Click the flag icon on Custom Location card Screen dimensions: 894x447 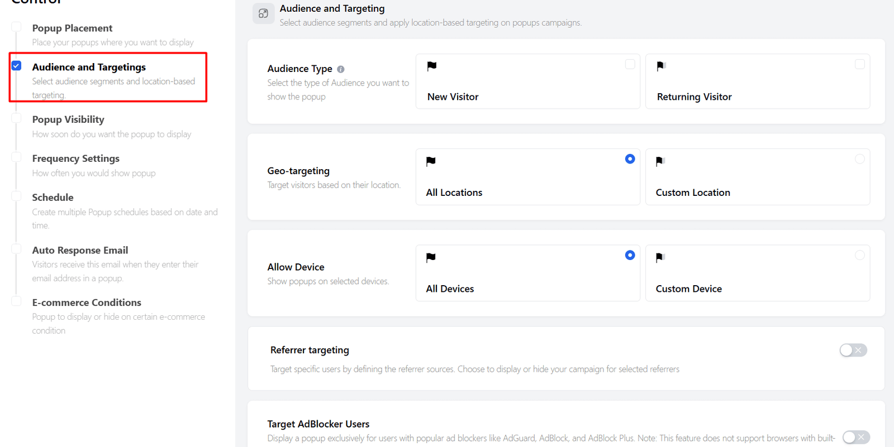(660, 162)
